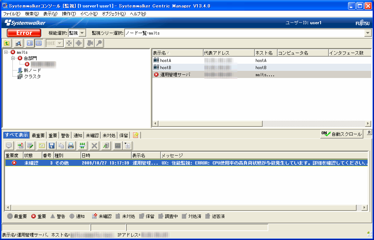This screenshot has height=240, width=374.
Task: Switch to 保留 tab
Action: [123, 136]
